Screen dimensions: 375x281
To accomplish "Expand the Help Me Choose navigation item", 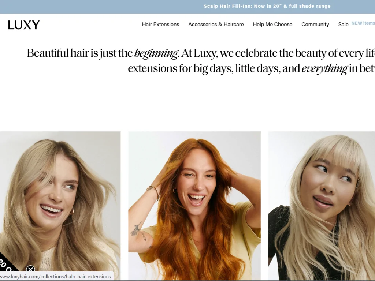I will [x=272, y=24].
